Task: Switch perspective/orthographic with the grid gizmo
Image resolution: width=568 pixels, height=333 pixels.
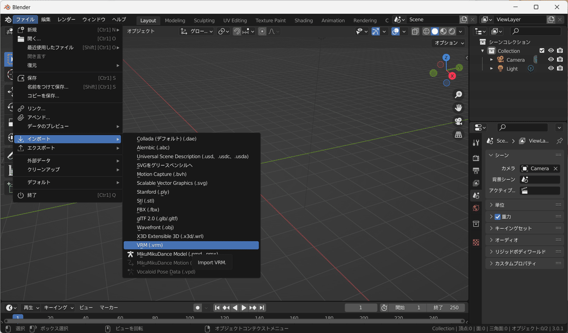Action: (458, 135)
